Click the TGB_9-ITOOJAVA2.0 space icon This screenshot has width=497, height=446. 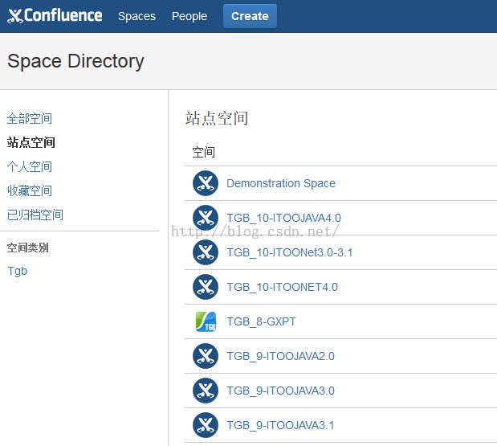pyautogui.click(x=206, y=356)
